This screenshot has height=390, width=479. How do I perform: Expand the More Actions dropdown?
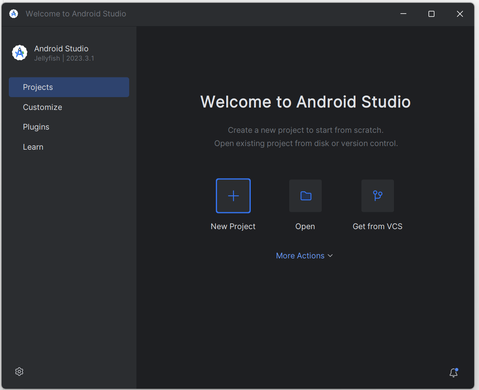(304, 256)
